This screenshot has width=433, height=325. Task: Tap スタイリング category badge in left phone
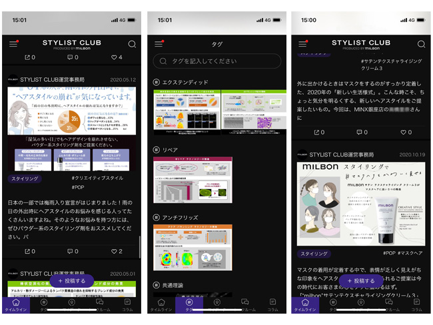[x=25, y=178]
